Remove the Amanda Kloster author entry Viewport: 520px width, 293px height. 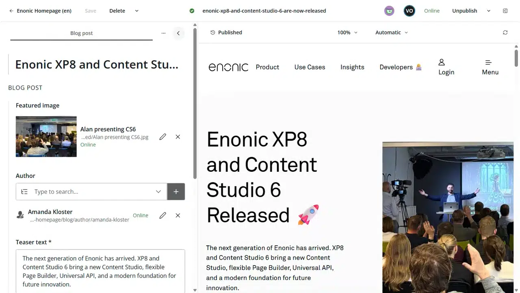click(178, 215)
